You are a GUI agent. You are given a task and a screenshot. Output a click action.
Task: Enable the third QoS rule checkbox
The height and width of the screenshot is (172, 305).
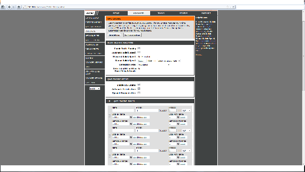point(110,156)
